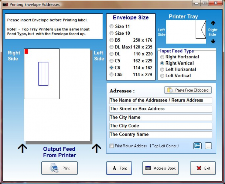
Task: Click the red stamp square on envelope preview
Action: (26, 51)
